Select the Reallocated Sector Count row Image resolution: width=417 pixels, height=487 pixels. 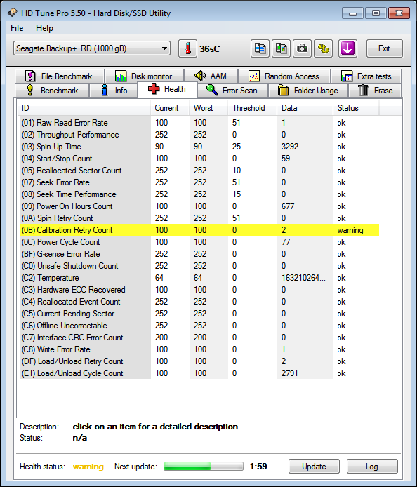coord(200,171)
